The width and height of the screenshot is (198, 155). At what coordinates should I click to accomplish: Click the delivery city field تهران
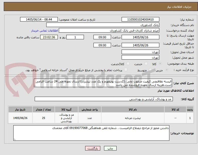140,58
